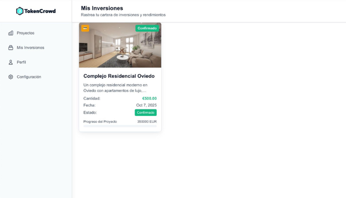This screenshot has width=346, height=198.
Task: Click the €500.00 investment amount
Action: tap(149, 99)
